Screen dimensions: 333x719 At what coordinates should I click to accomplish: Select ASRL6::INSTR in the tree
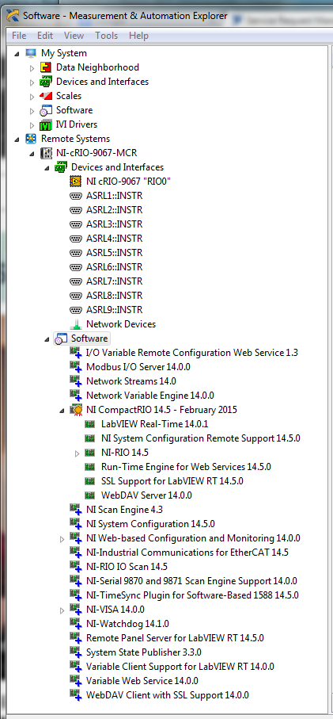pos(115,267)
